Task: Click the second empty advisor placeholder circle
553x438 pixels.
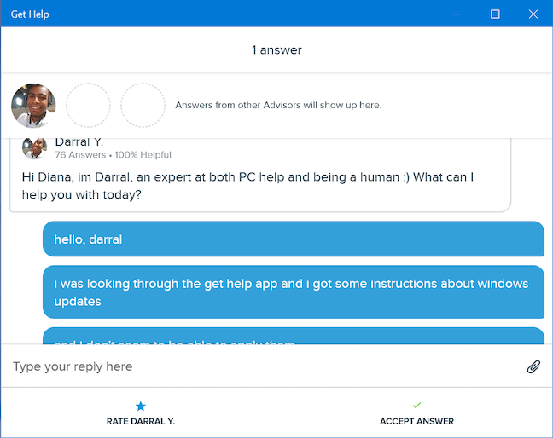Action: point(143,106)
